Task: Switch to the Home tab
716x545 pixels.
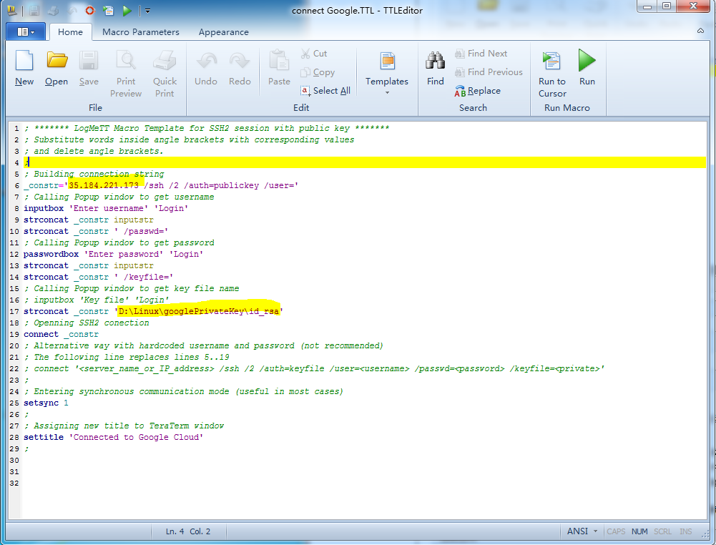Action: pos(70,32)
